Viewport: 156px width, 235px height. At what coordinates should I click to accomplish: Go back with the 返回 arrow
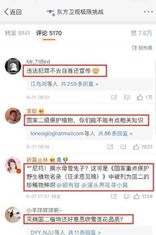point(13,12)
